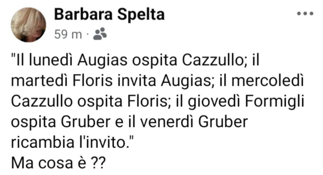Open the Barbara Spelta profile name link
The height and width of the screenshot is (175, 323).
pyautogui.click(x=109, y=15)
